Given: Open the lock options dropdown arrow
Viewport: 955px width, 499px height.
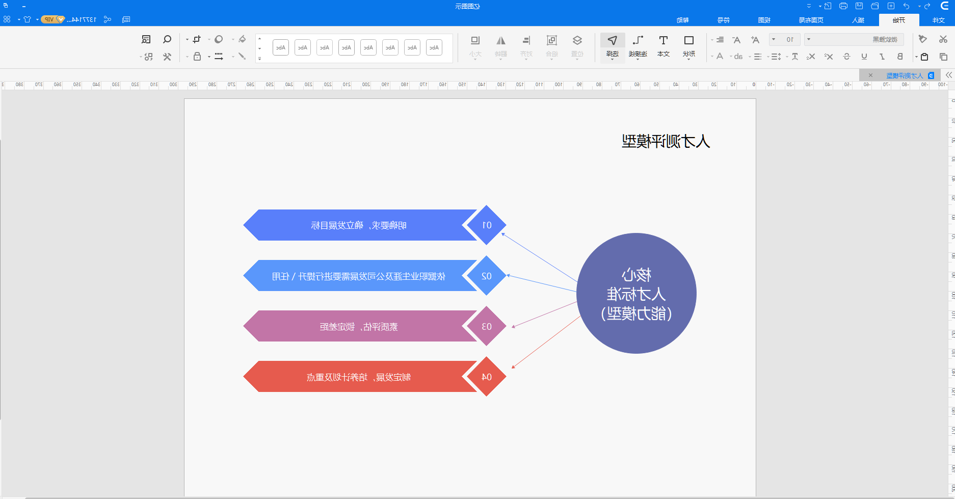Looking at the screenshot, I should coord(188,57).
